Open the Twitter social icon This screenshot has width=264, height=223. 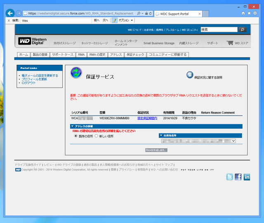pyautogui.click(x=229, y=177)
